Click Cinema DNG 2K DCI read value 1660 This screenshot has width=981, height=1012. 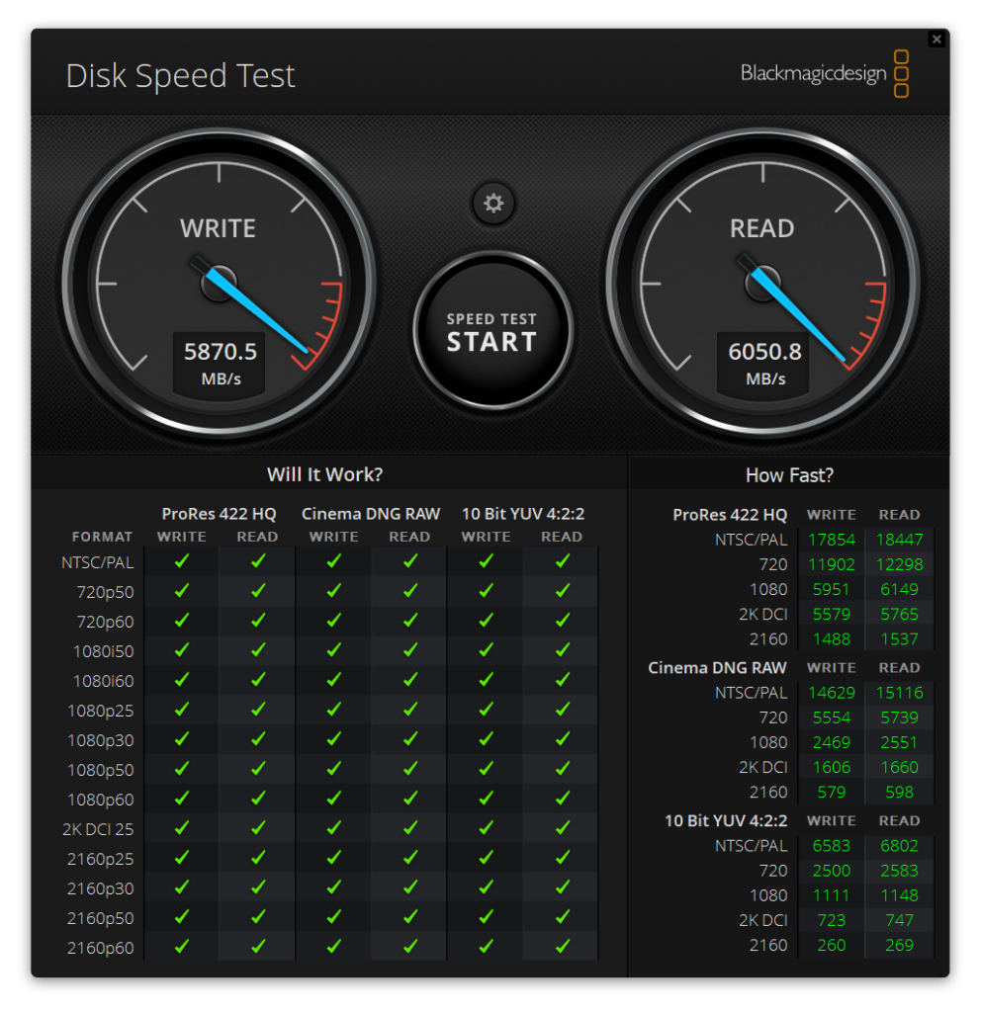899,767
